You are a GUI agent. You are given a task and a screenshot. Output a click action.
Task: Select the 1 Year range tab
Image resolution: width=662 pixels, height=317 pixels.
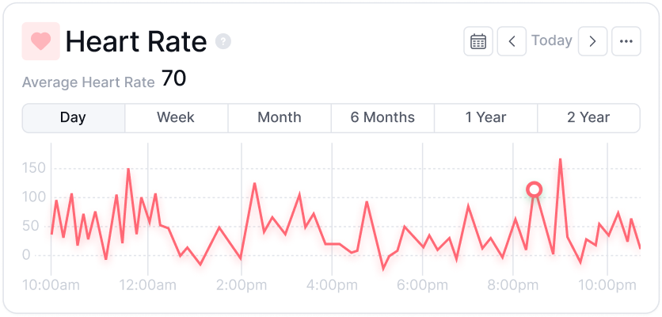pyautogui.click(x=485, y=117)
